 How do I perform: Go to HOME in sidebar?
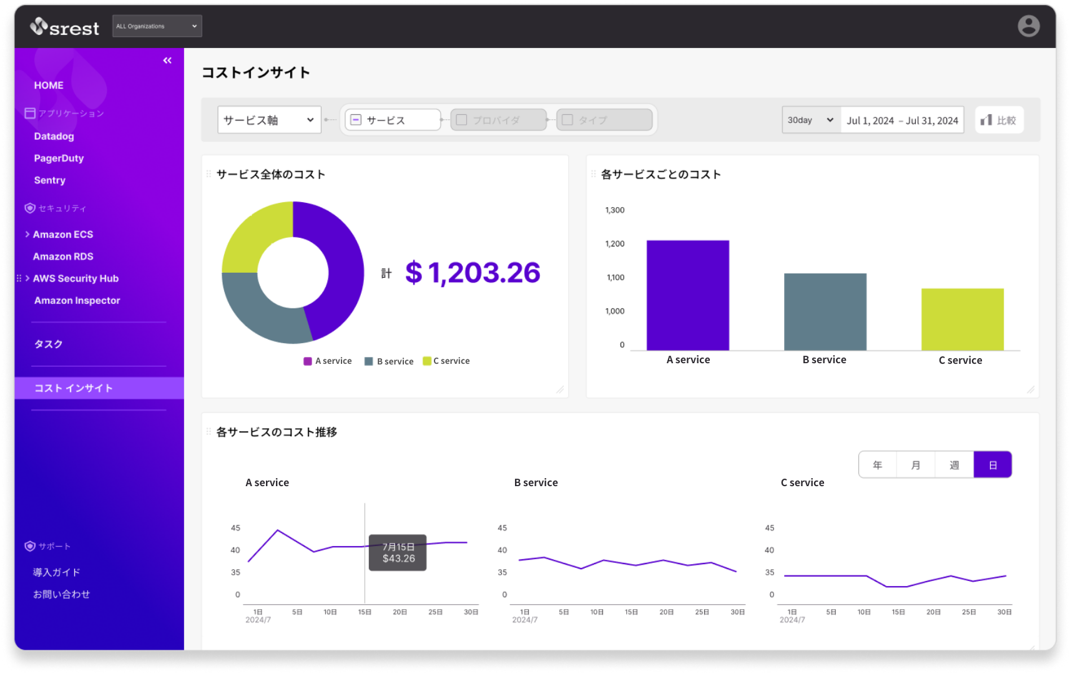[x=49, y=85]
